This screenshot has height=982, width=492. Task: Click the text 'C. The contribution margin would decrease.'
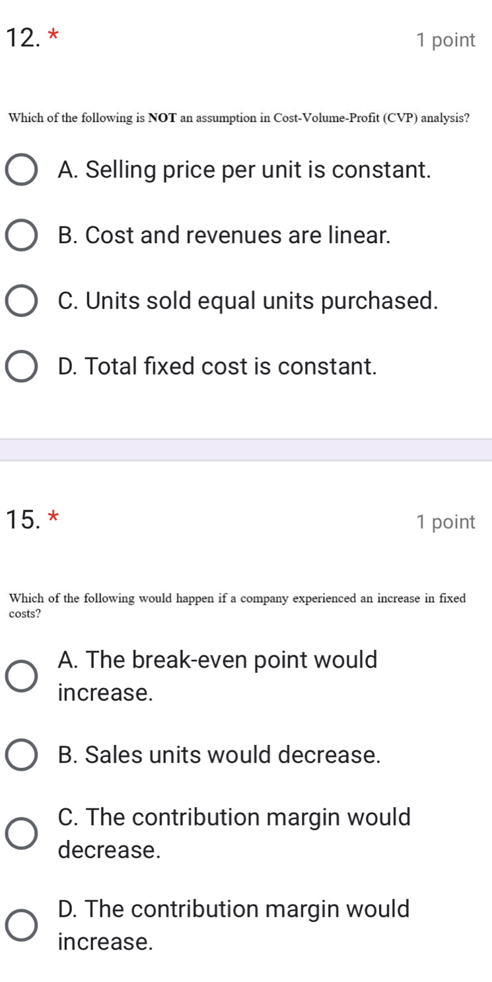pos(234,833)
